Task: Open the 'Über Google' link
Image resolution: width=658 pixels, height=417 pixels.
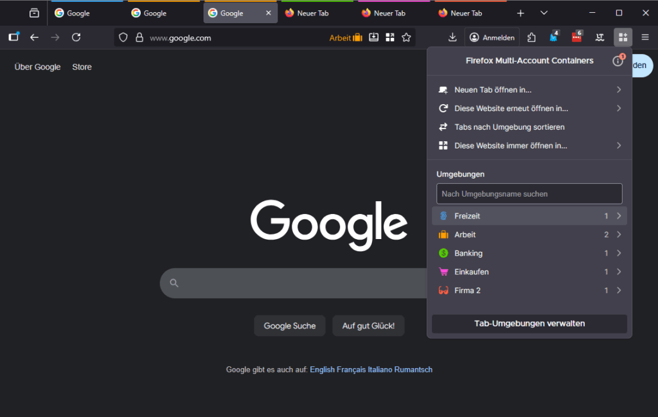Action: [x=37, y=67]
